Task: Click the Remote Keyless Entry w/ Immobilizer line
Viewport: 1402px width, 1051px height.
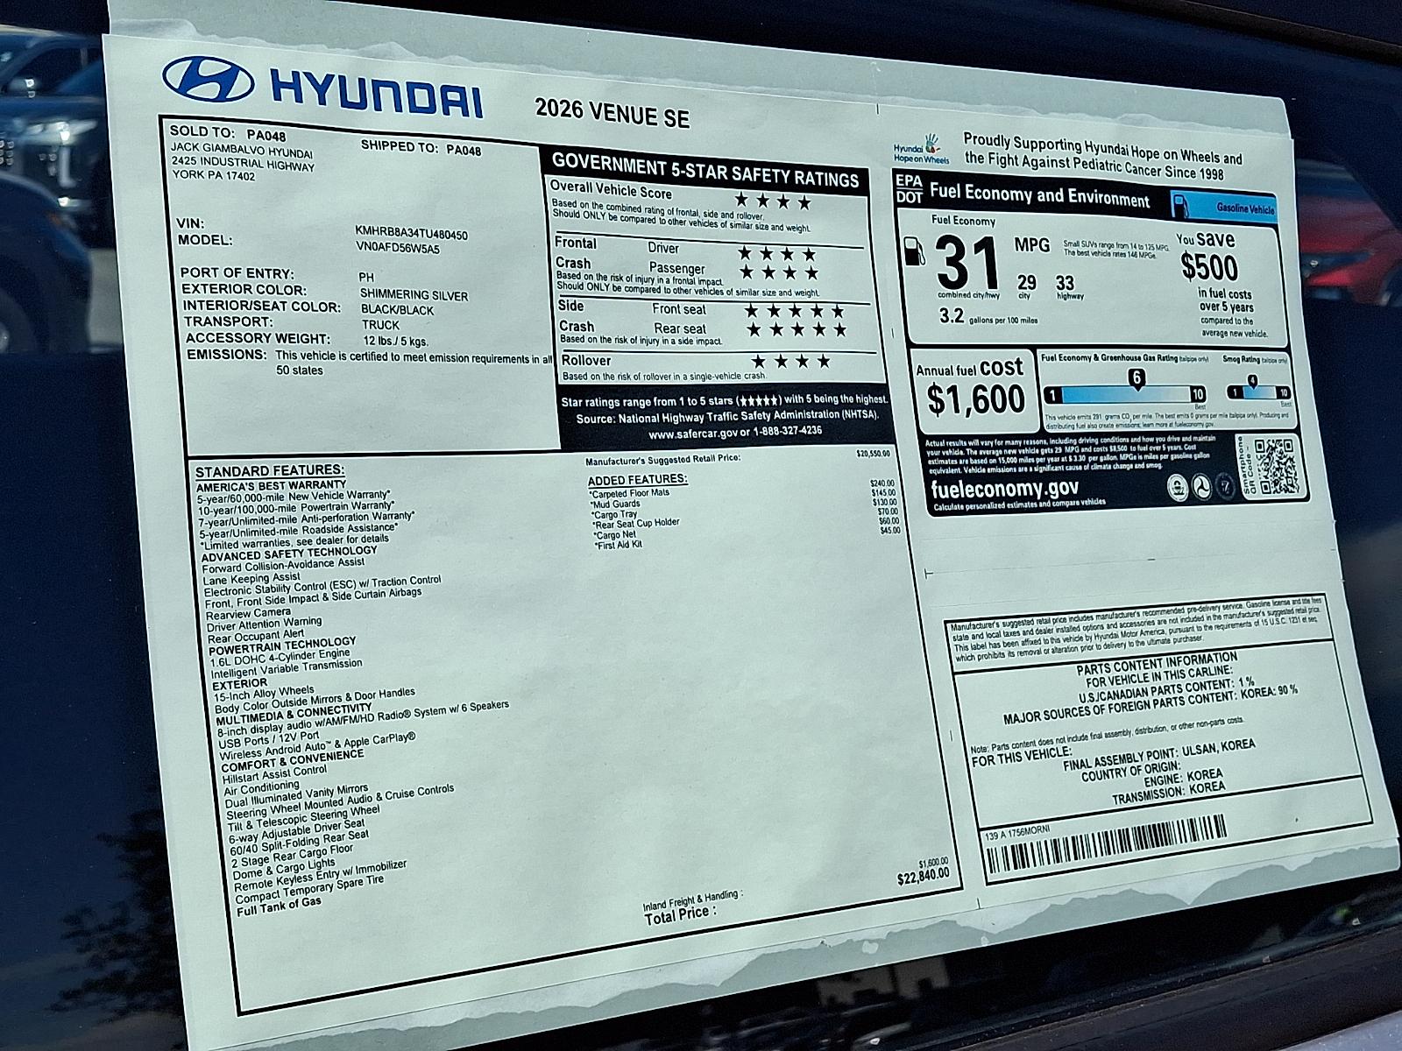Action: [320, 876]
